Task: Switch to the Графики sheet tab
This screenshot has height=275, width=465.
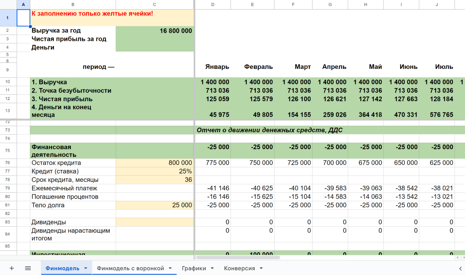Action: click(x=194, y=268)
